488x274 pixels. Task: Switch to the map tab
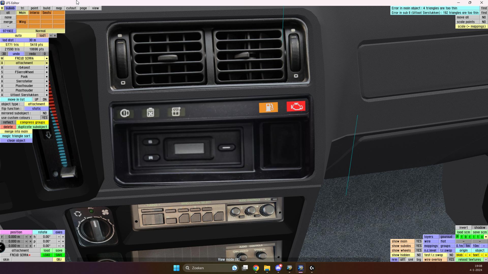[x=59, y=8]
